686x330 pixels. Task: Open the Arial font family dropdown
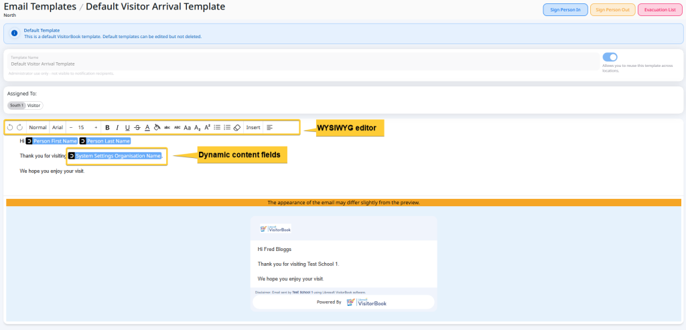click(x=58, y=127)
